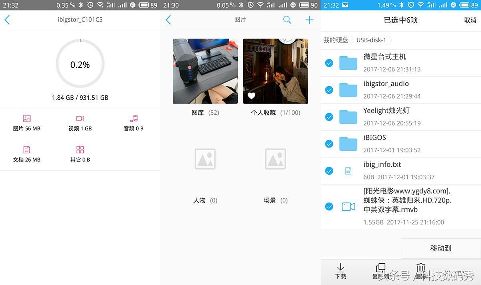Uncheck the 微星台式主机 folder selection
The image size is (481, 285).
pos(329,63)
